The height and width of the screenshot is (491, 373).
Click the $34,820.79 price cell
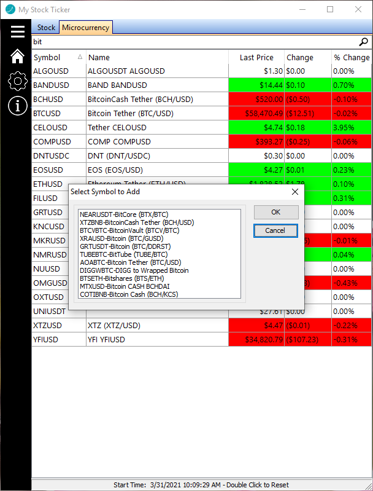256,339
